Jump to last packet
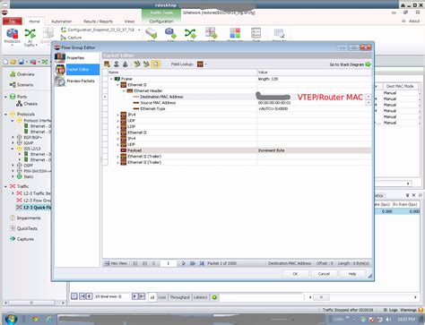This screenshot has height=325, width=425. [202, 263]
